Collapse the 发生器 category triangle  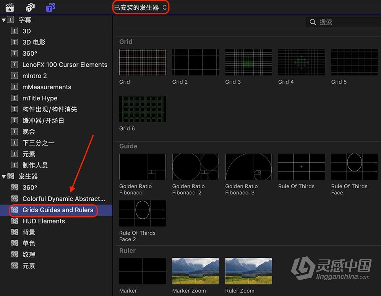coord(4,176)
